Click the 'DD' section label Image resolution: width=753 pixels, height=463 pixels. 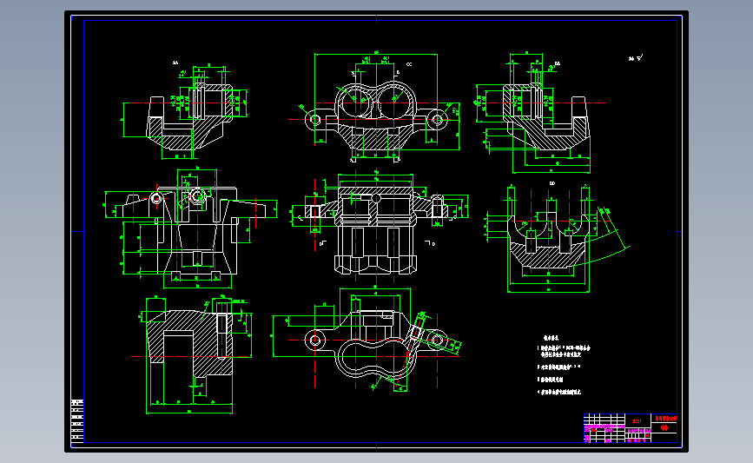552,183
